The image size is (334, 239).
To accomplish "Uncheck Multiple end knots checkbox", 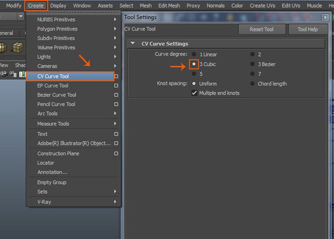I will point(194,93).
